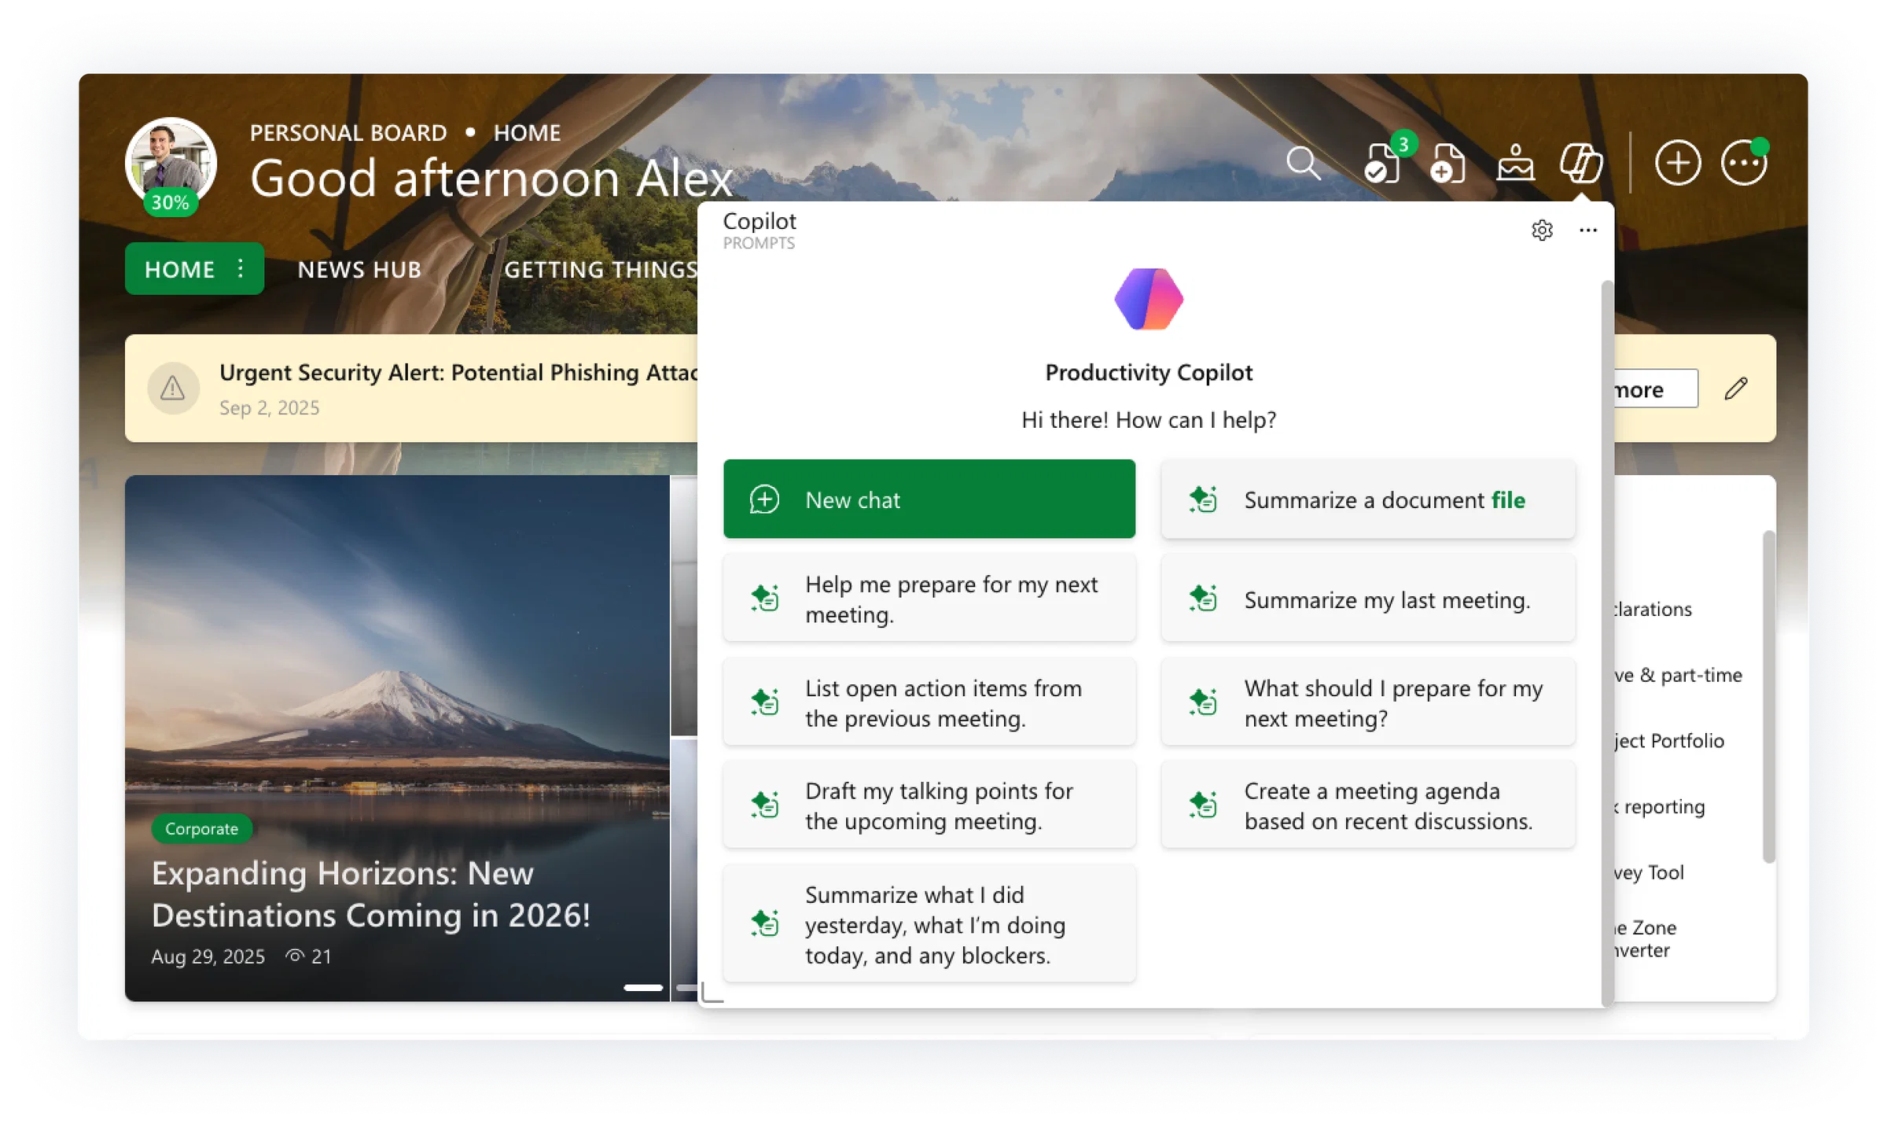Click the 30% profile completion badge
Image resolution: width=1887 pixels, height=1124 pixels.
[170, 203]
